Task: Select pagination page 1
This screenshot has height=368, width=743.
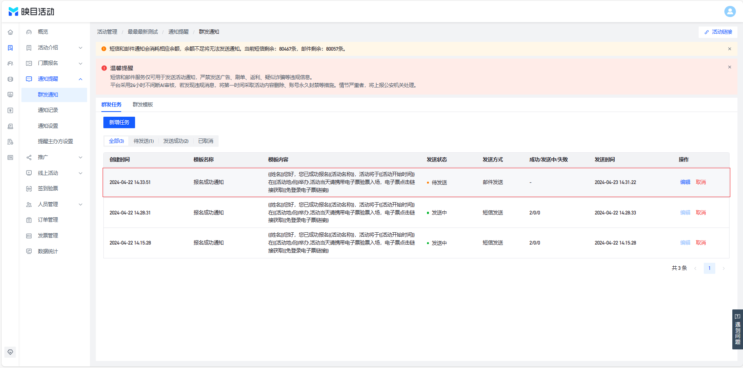Action: tap(709, 268)
